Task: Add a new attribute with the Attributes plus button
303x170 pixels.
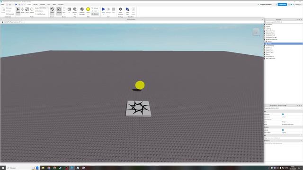Action: [302, 141]
